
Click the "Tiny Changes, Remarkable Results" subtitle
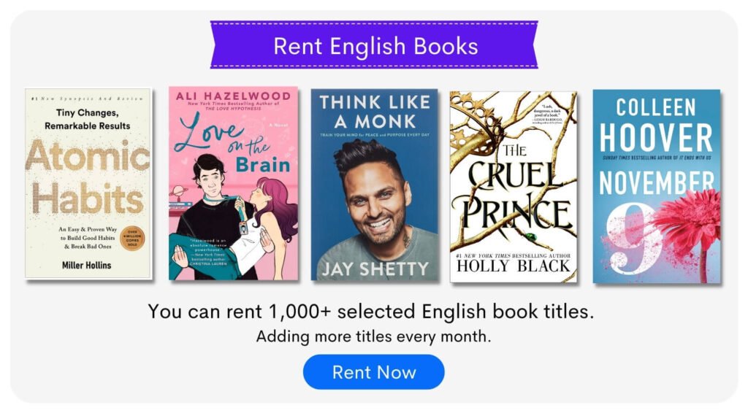(88, 119)
